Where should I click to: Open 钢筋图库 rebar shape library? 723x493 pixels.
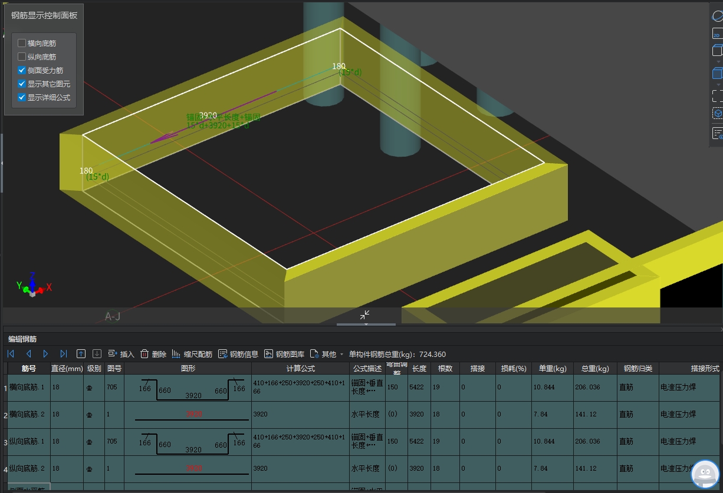click(x=284, y=354)
